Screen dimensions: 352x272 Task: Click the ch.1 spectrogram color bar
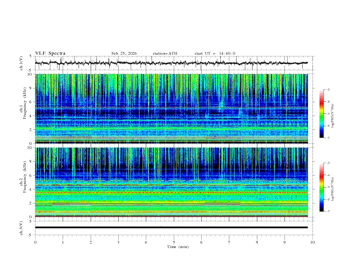tap(321, 114)
